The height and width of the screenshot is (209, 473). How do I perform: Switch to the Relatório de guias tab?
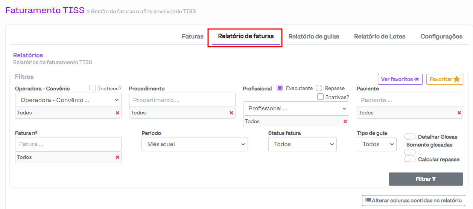[313, 37]
